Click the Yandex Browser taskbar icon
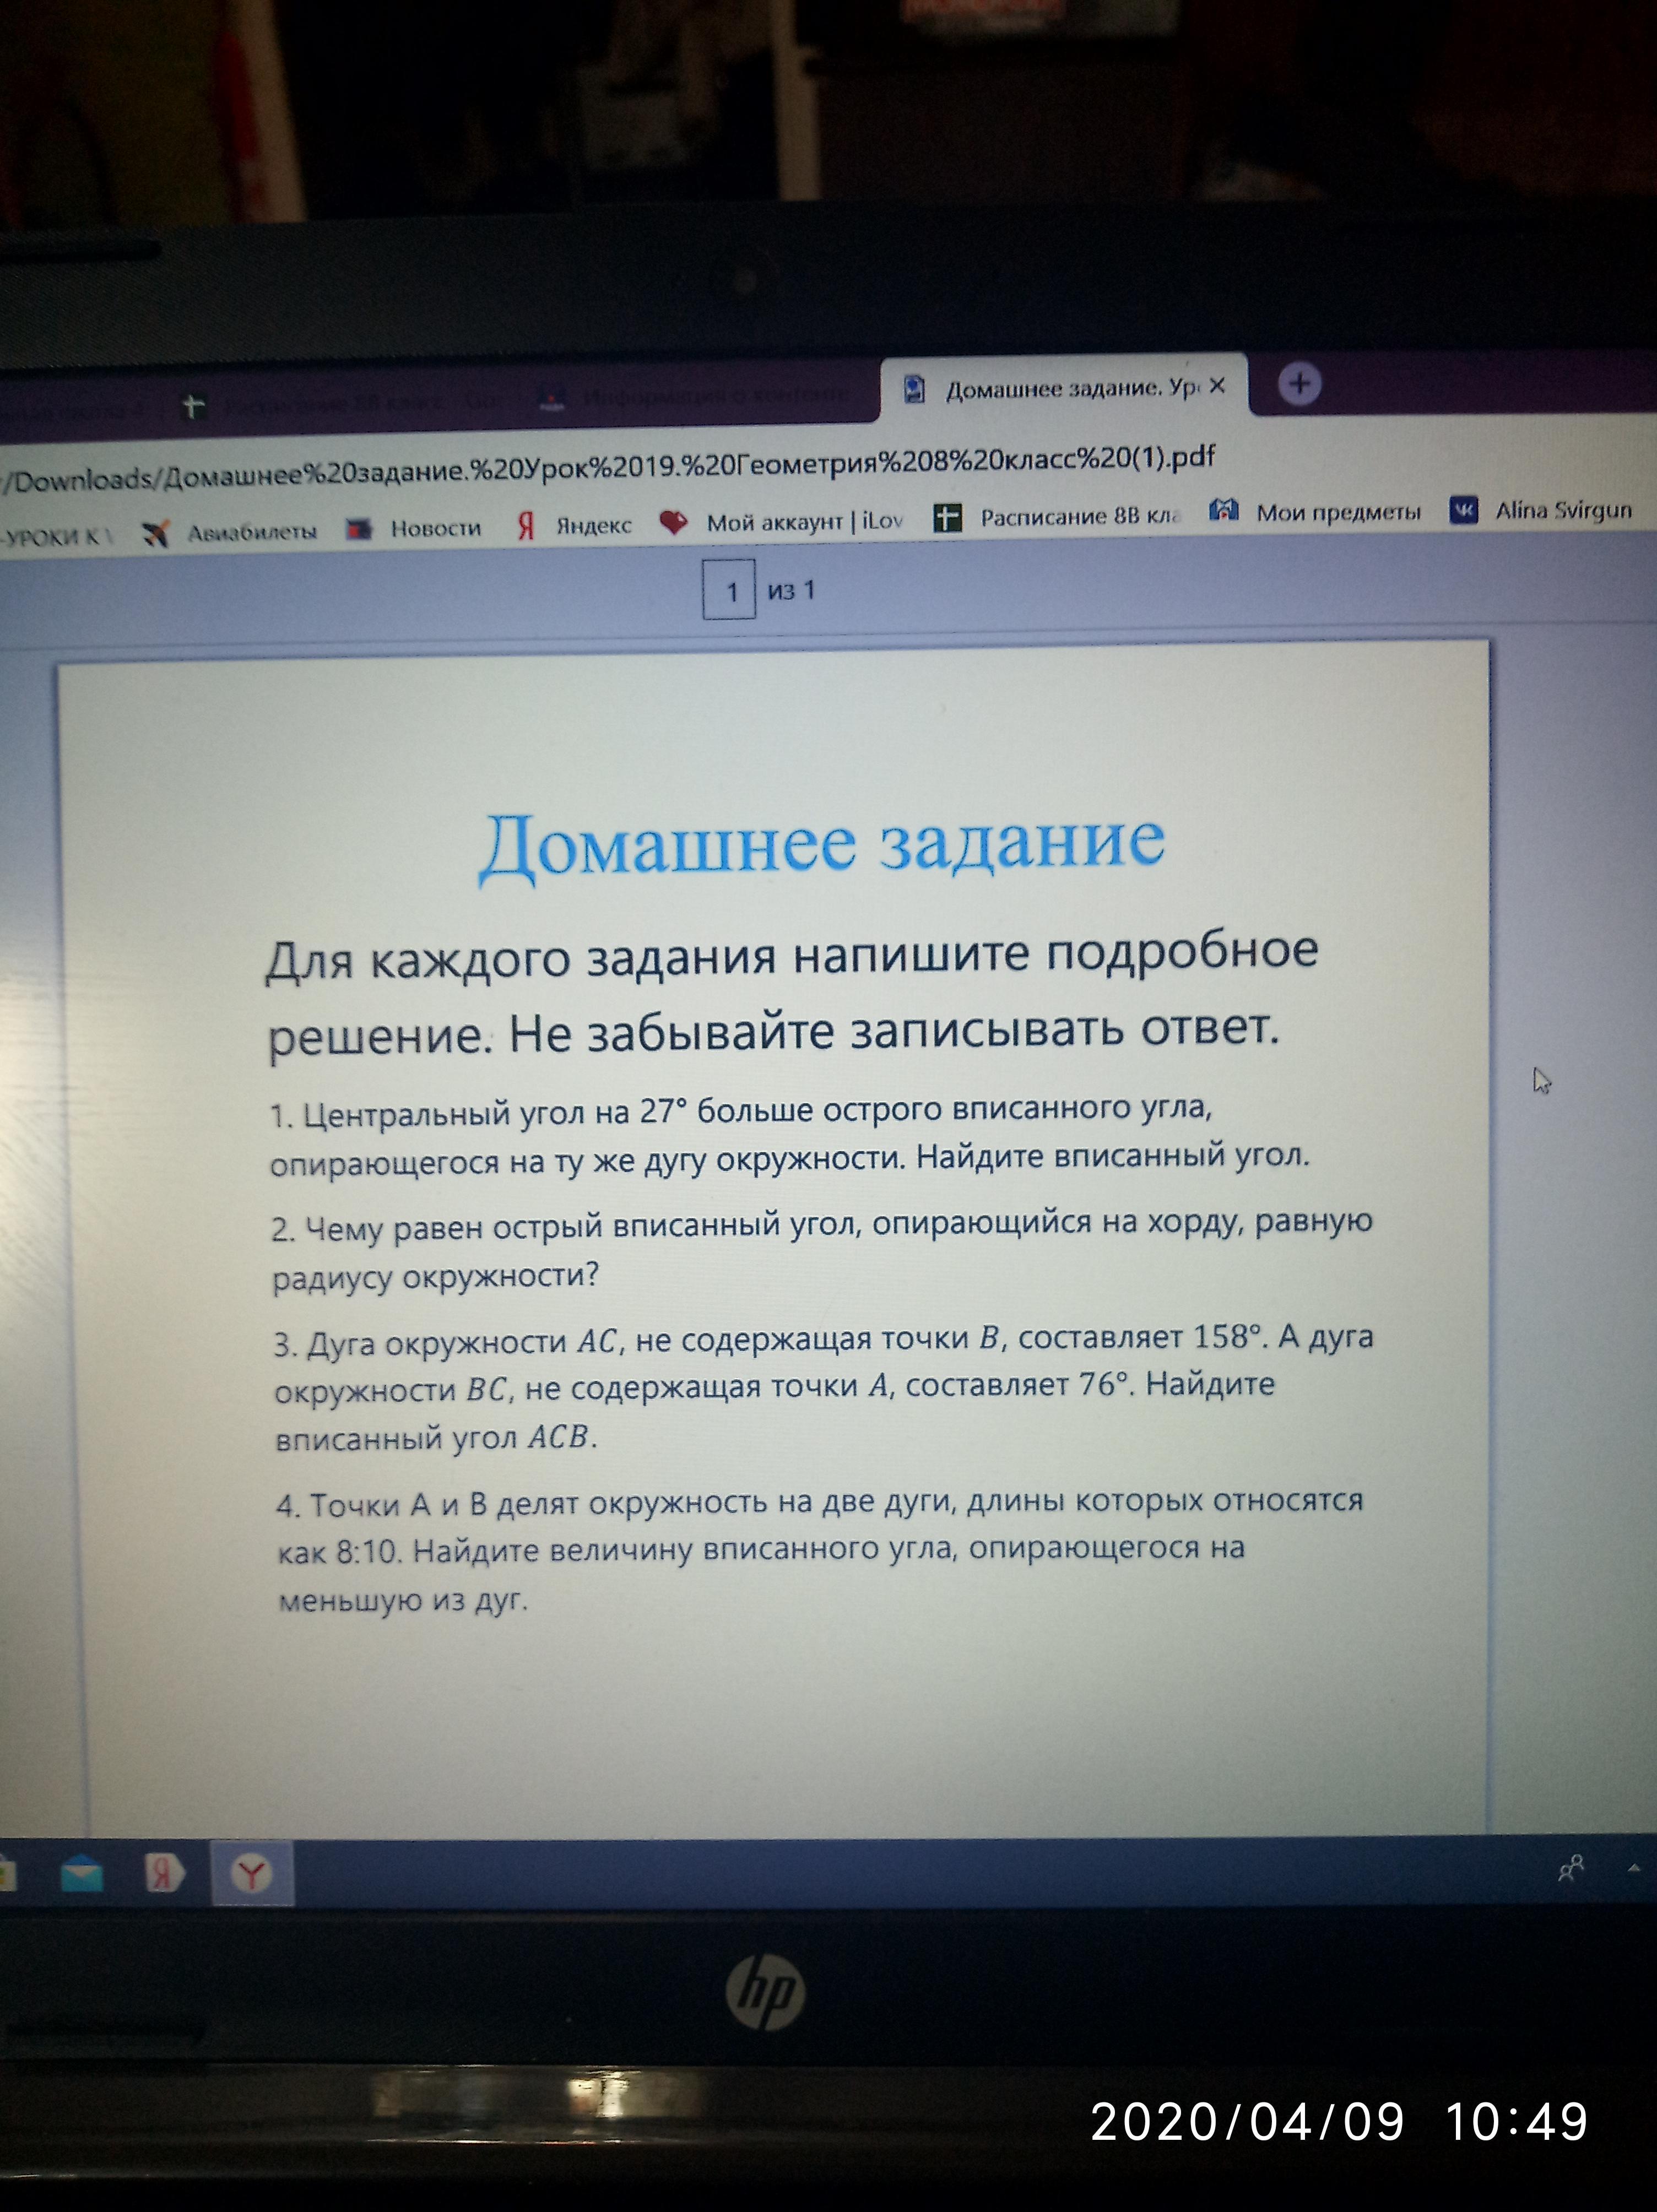 pos(251,1873)
